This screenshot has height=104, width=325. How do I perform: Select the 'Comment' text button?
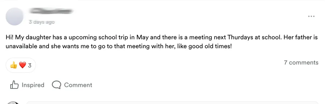tap(78, 85)
